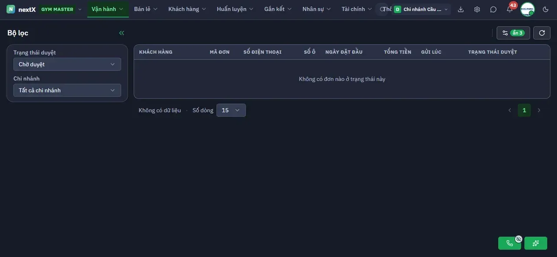This screenshot has width=557, height=257.
Task: Open notifications bell with 43 badge
Action: coord(510,9)
